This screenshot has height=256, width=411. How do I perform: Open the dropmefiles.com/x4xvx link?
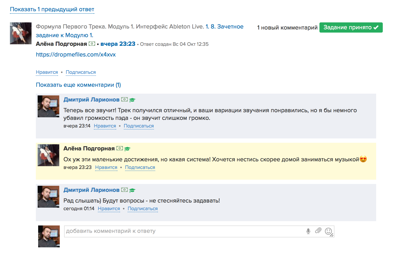point(76,55)
